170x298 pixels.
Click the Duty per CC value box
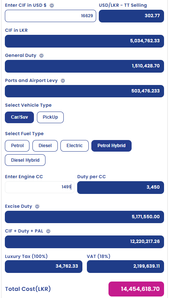tap(120, 188)
